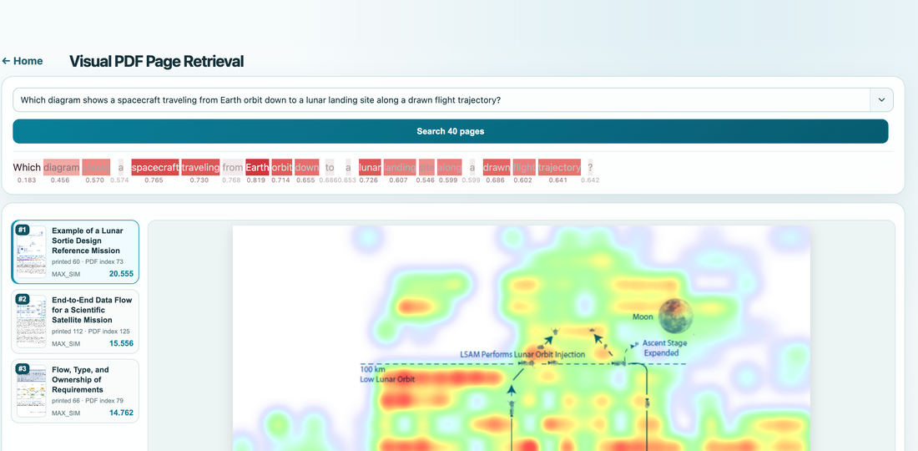Select 'Example of a Lunar Sortie Design Reference Mission' title
Screen dimensions: 918x451
(x=88, y=241)
